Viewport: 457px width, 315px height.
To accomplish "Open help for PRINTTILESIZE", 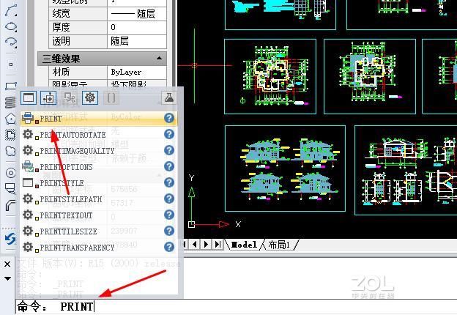I will point(169,231).
